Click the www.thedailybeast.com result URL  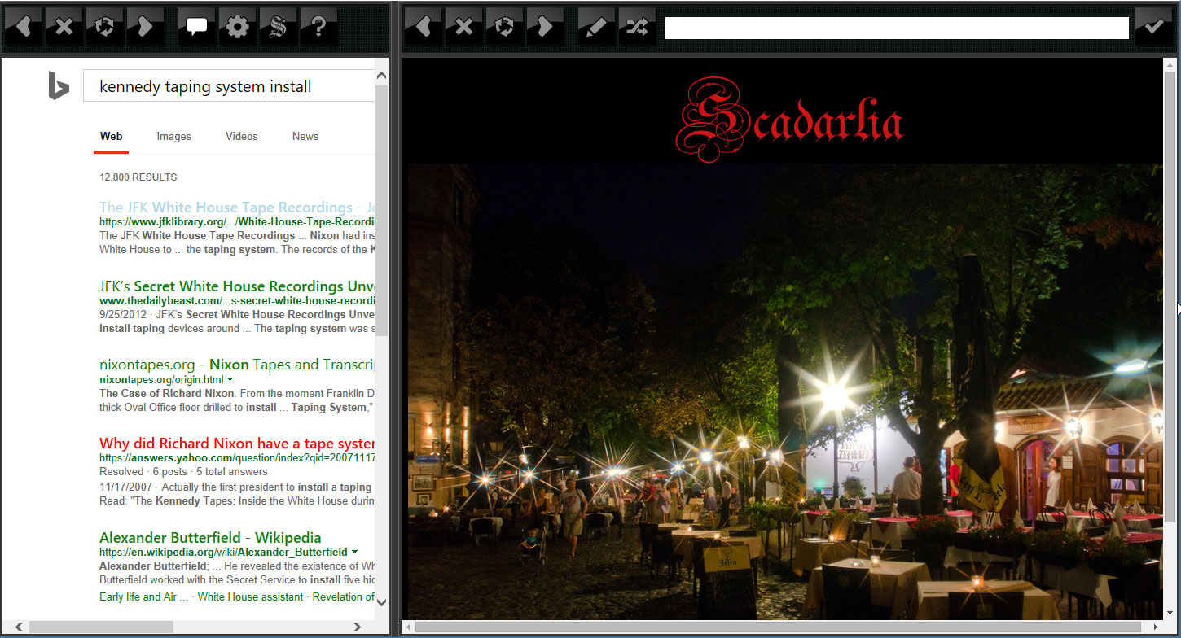tap(237, 301)
